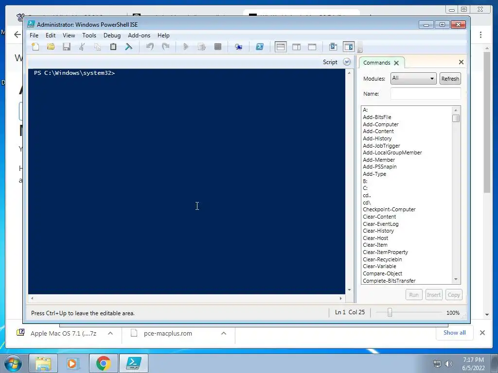Show the script pane on right
The image size is (498, 373).
(296, 47)
